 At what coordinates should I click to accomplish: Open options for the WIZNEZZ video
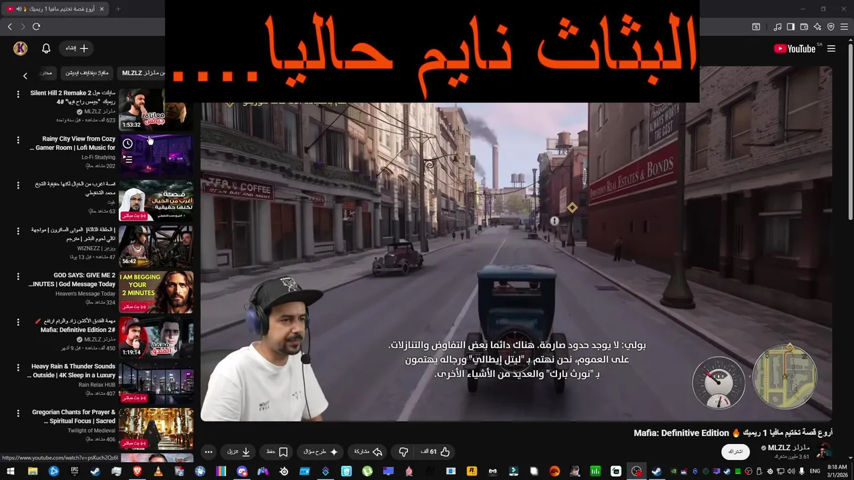(18, 231)
